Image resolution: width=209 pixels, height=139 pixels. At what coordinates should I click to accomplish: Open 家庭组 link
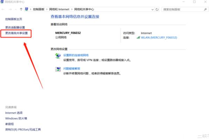click(x=9, y=124)
